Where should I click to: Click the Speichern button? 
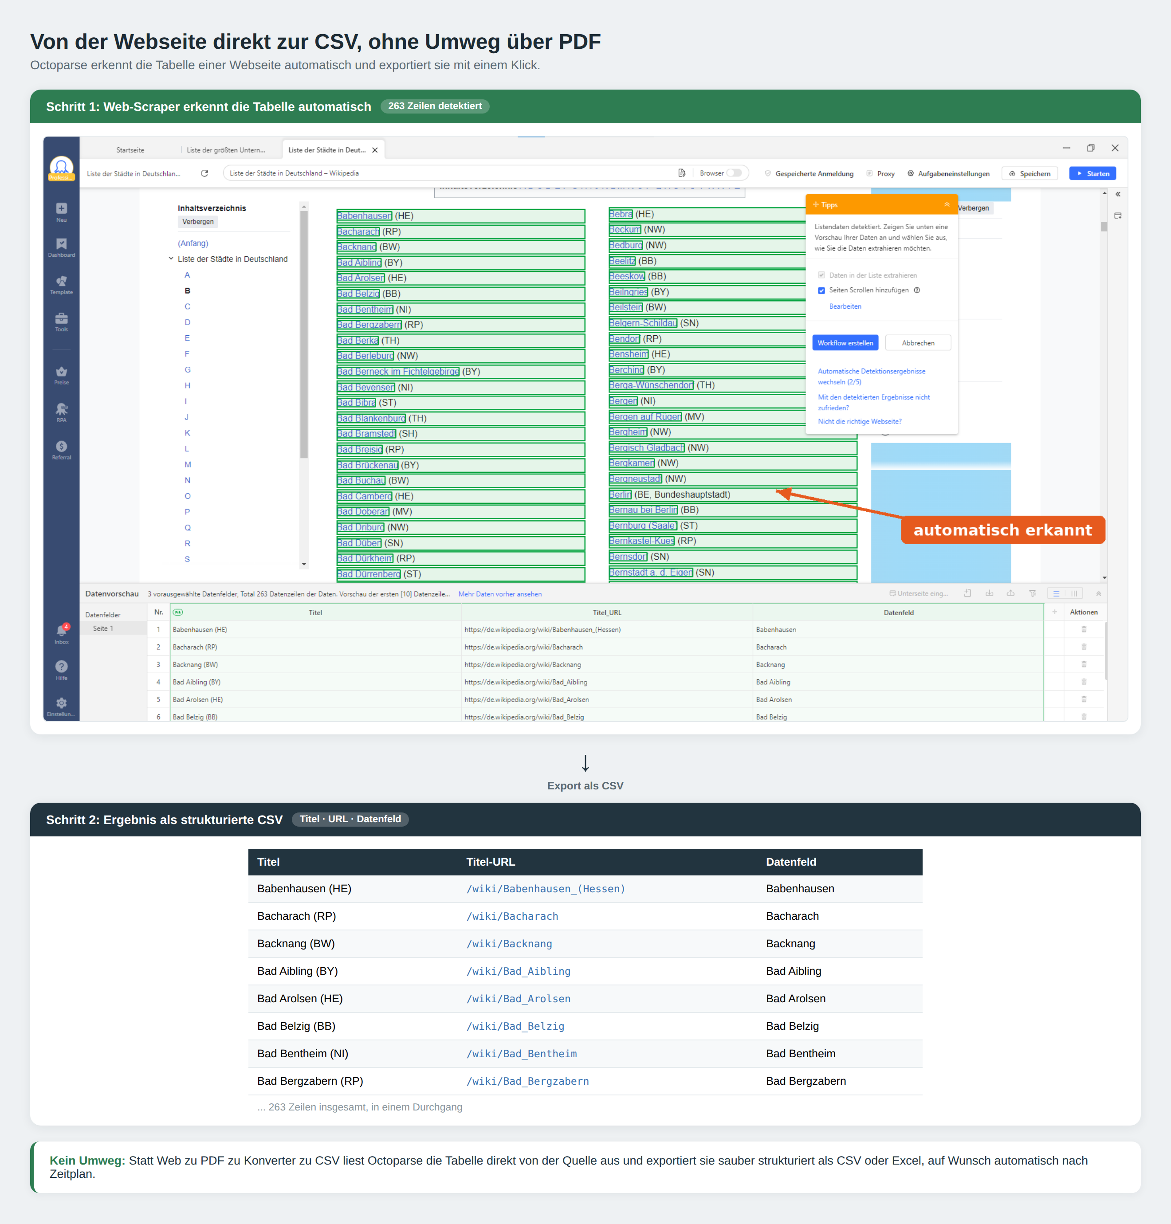1030,173
